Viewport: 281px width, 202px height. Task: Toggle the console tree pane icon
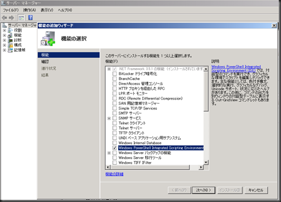[x=21, y=18]
